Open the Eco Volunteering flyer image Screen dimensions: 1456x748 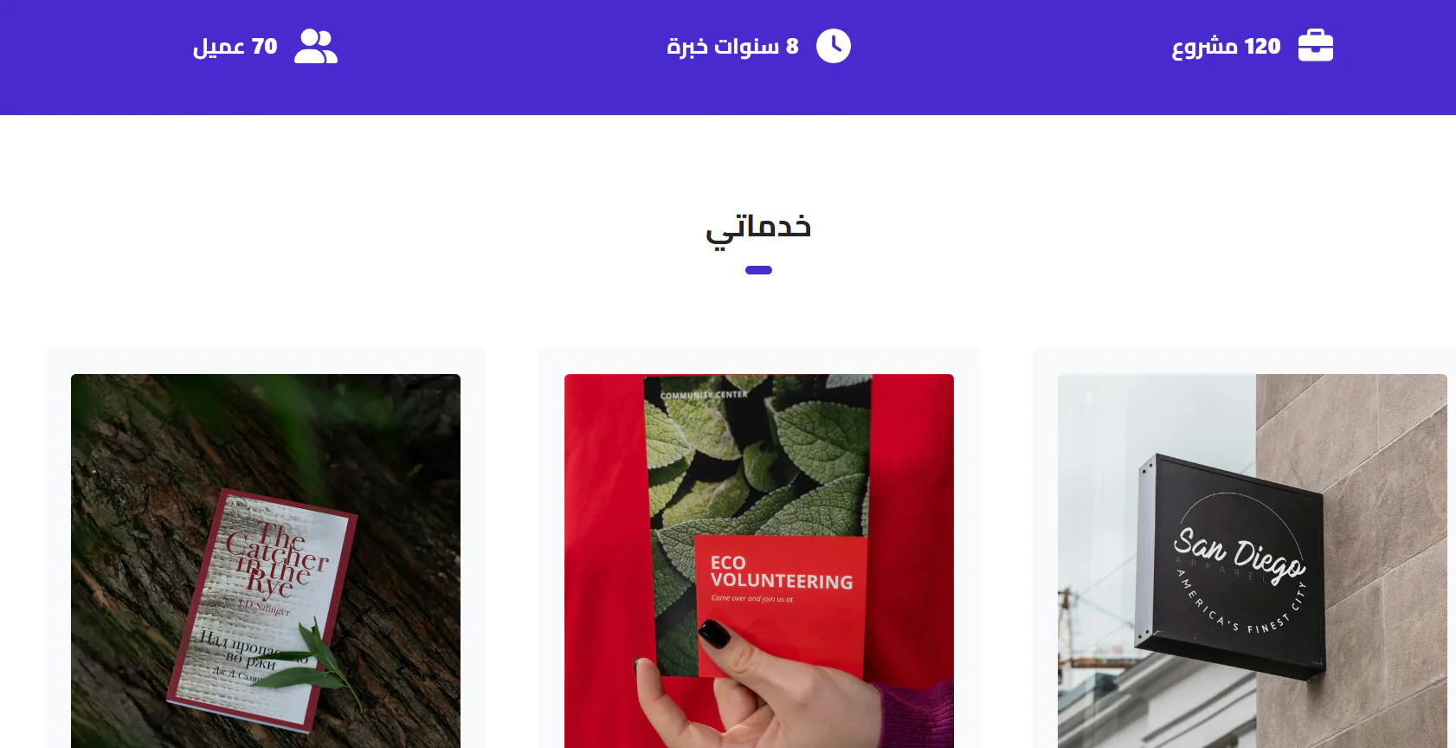[x=759, y=561]
